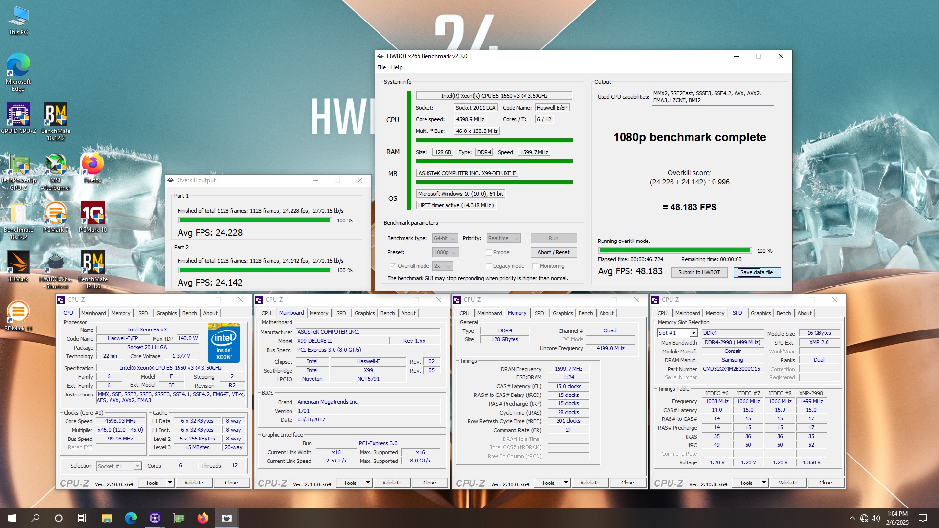Screen dimensions: 939x528
Task: Open Task View on taskbar
Action: pos(82,518)
